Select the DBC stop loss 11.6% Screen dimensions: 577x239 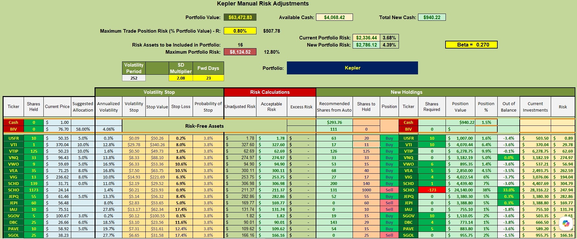[x=181, y=222]
